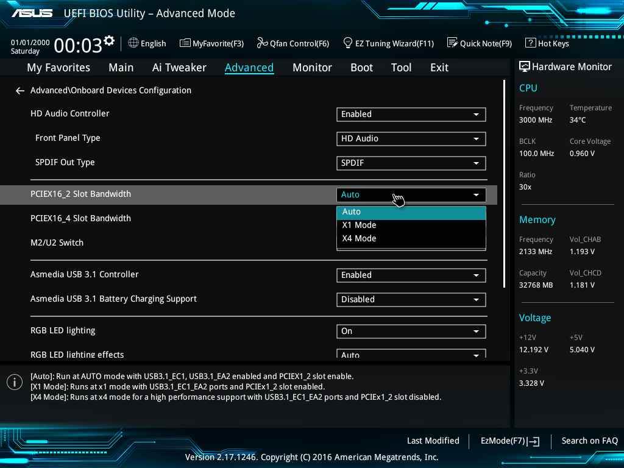This screenshot has height=468, width=624.
Task: Click the Version 2.17.1246 copyright text
Action: (311, 457)
